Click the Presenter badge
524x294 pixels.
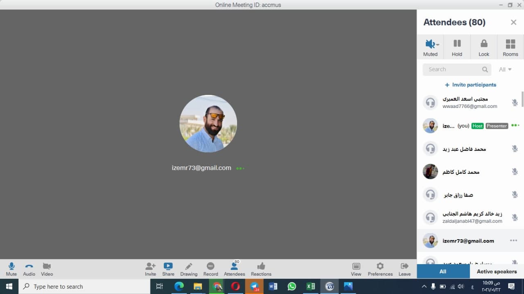(497, 126)
